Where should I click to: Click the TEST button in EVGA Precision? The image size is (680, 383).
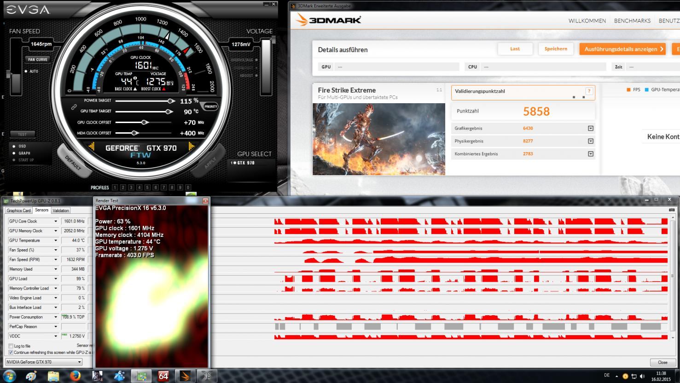pyautogui.click(x=22, y=135)
